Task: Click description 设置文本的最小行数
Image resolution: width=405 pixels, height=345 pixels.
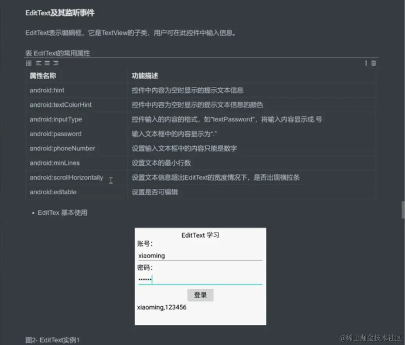Action: pyautogui.click(x=161, y=163)
